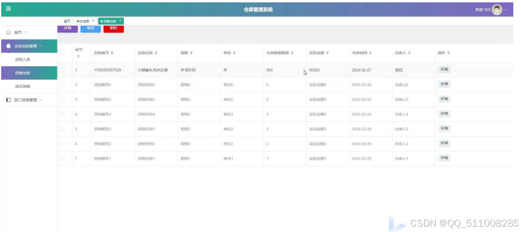Image resolution: width=521 pixels, height=232 pixels.
Task: Click the 90000 amount cell
Action: [x=314, y=70]
